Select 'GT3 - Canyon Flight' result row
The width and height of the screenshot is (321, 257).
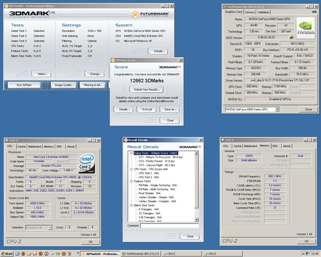click(x=157, y=165)
